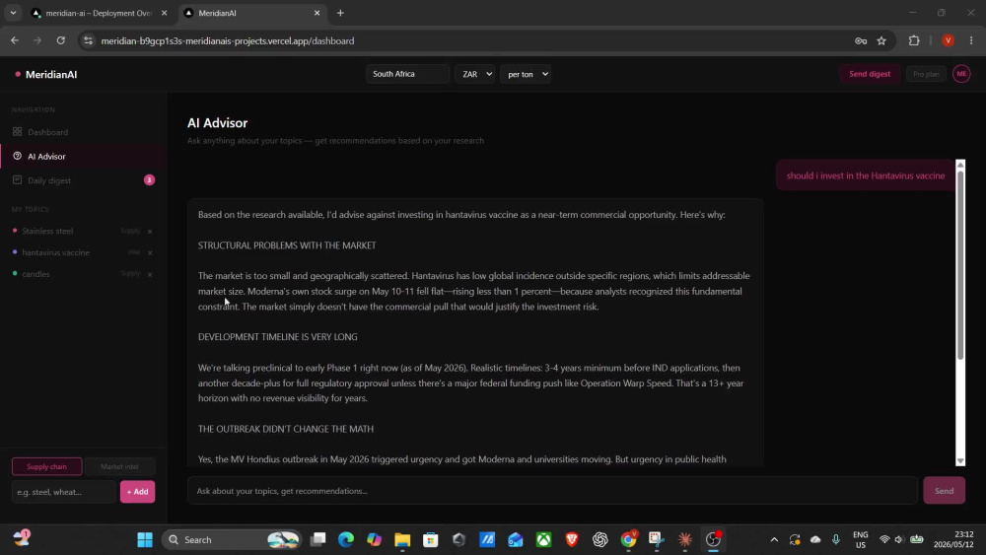
Task: Select the MeridianAI browser tab
Action: 251,13
